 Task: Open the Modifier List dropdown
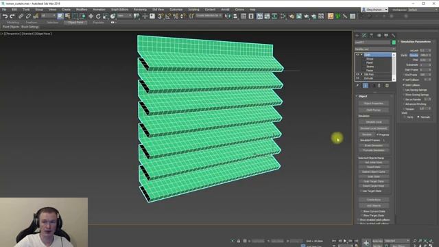[x=375, y=49]
